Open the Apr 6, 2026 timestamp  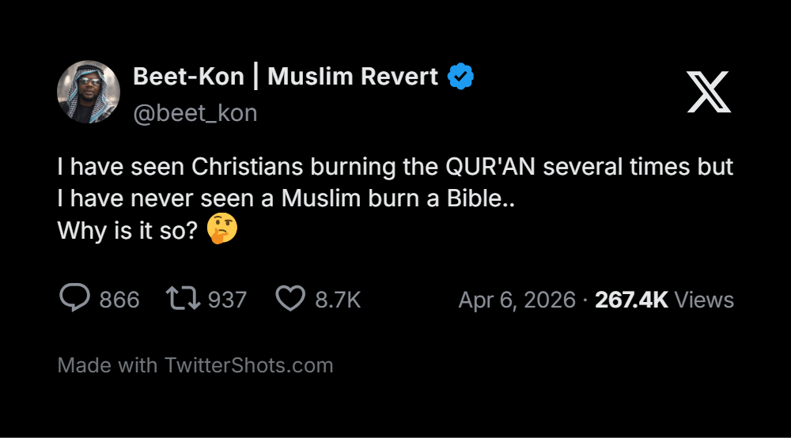coord(517,300)
